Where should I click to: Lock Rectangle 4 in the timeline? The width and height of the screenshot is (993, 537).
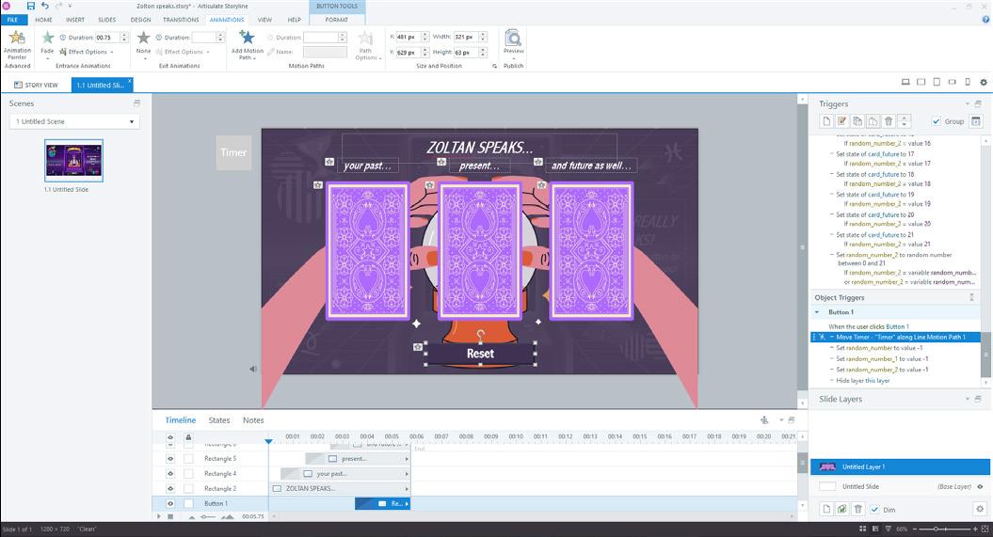188,474
